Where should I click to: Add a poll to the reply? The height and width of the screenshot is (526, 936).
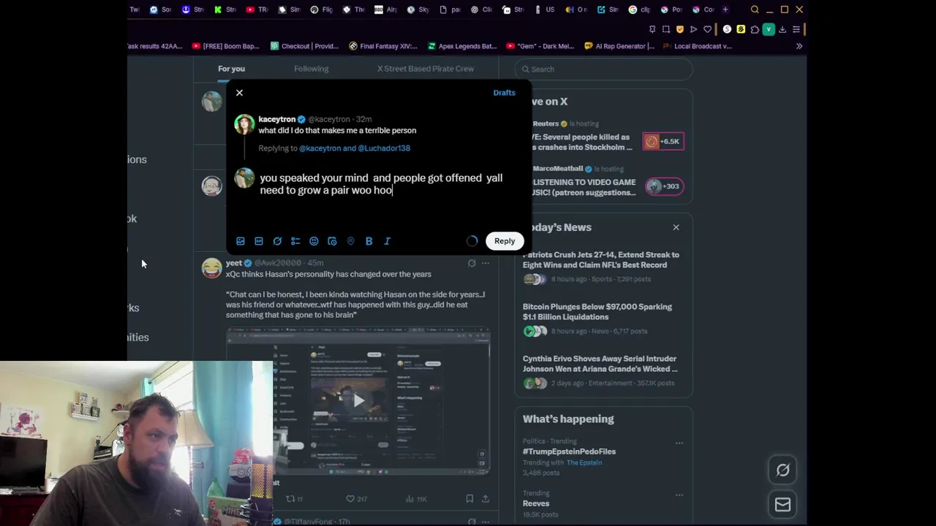coord(295,241)
